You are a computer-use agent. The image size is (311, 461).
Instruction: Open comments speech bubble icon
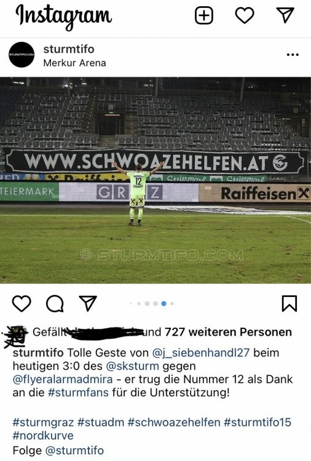coord(55,304)
